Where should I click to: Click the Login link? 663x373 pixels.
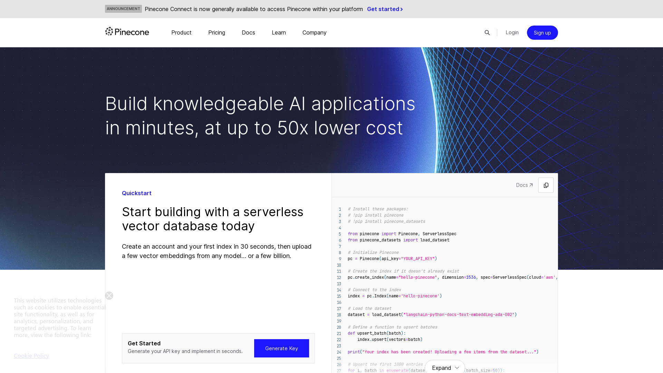[x=512, y=32]
